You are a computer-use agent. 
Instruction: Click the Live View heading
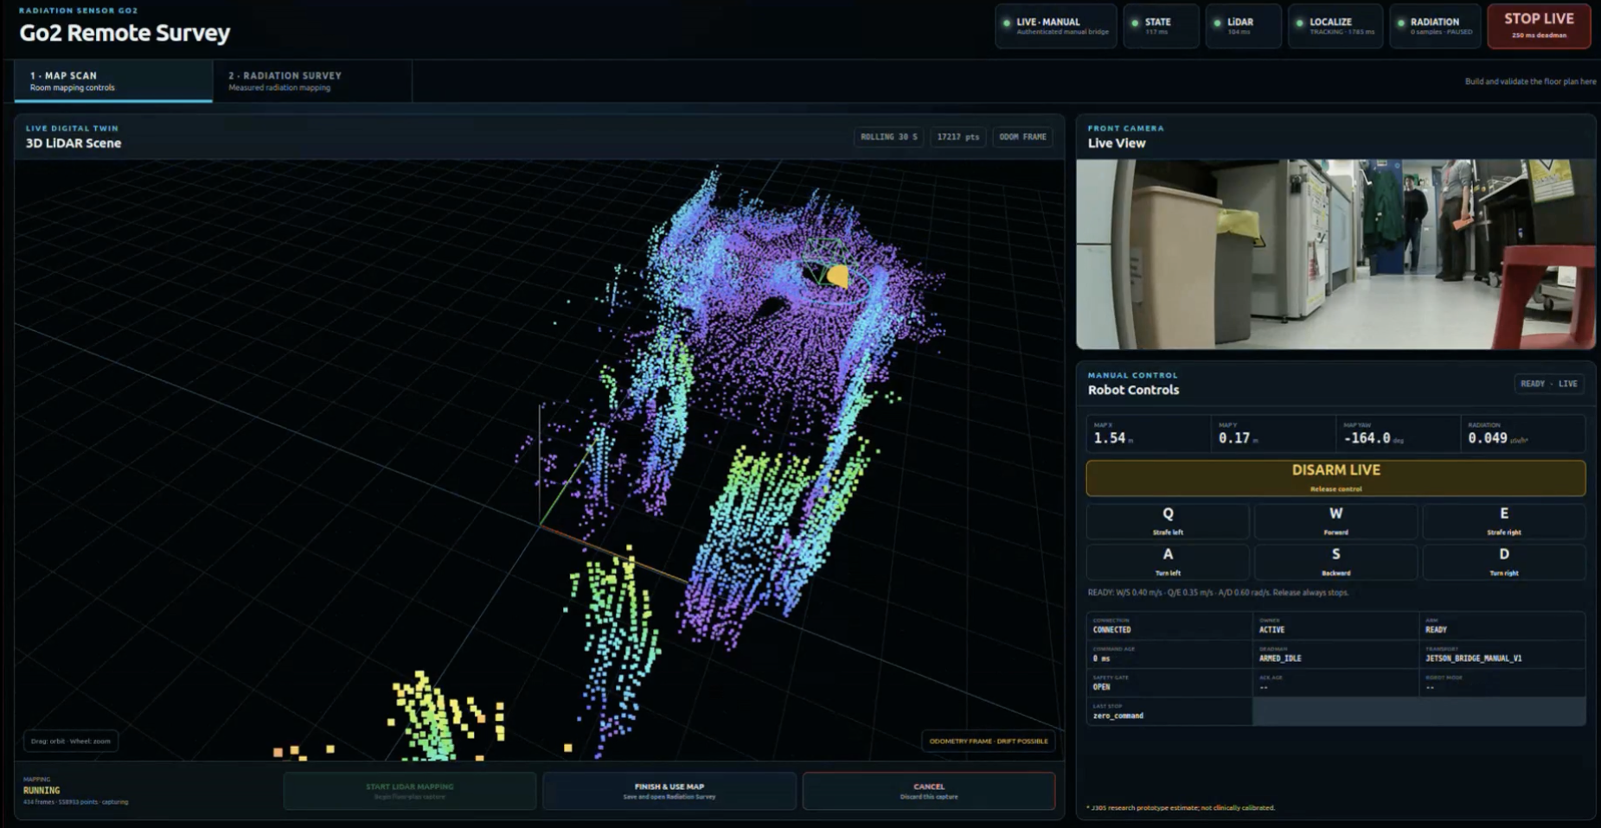pos(1117,143)
